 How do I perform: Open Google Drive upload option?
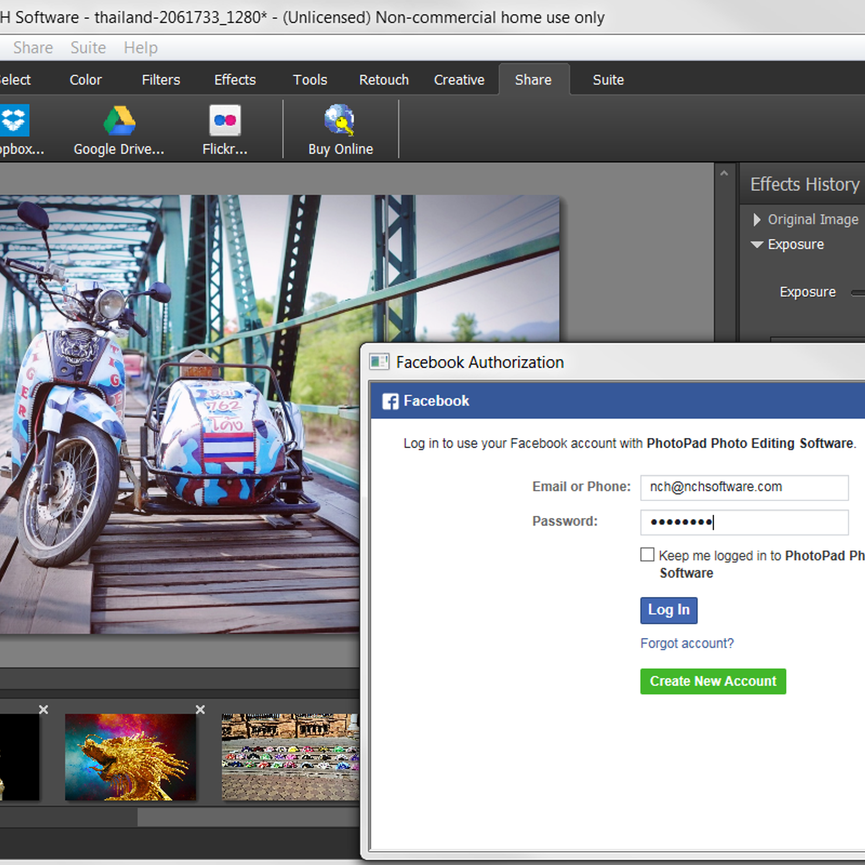119,130
